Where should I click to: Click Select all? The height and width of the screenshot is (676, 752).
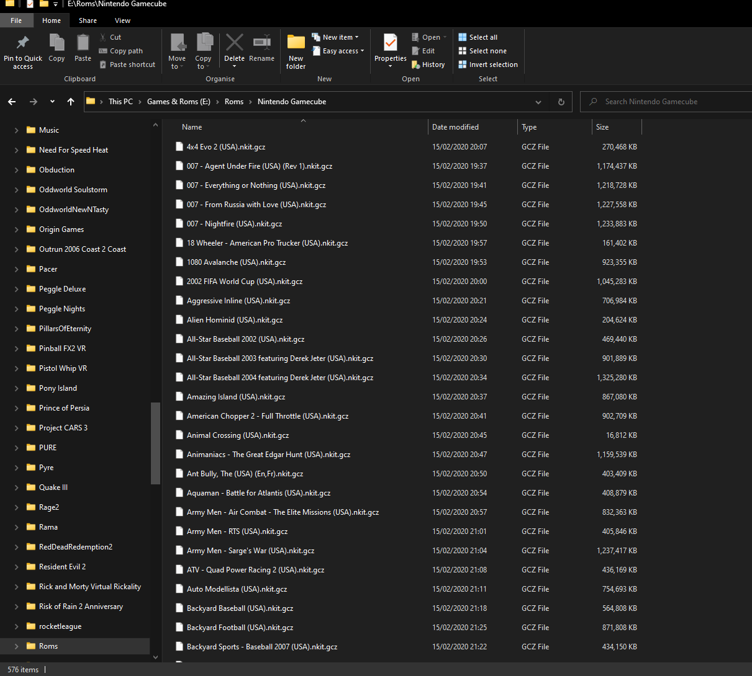[478, 37]
